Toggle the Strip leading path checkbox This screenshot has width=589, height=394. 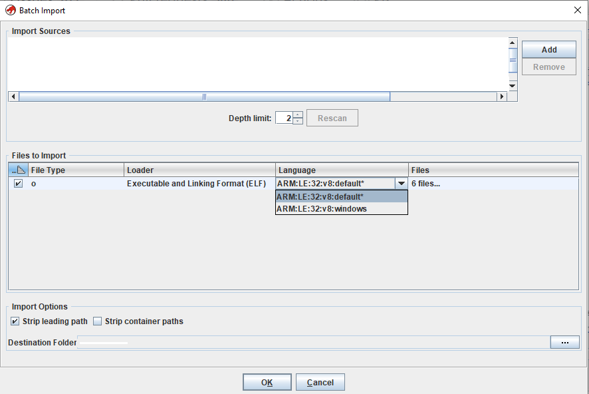15,321
